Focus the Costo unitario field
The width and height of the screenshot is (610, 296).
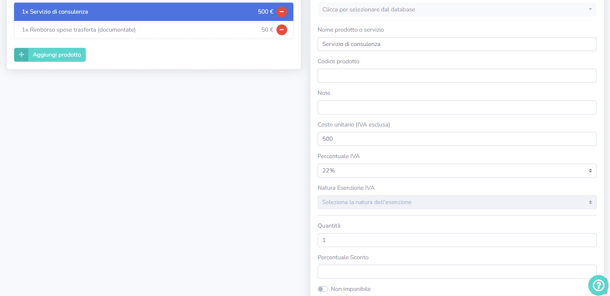pyautogui.click(x=457, y=139)
